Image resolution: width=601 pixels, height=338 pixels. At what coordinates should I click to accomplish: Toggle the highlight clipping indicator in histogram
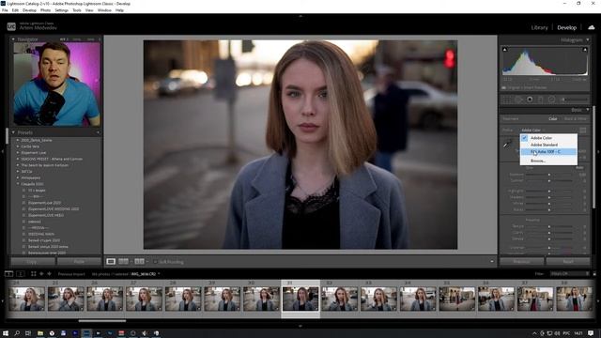click(x=585, y=50)
